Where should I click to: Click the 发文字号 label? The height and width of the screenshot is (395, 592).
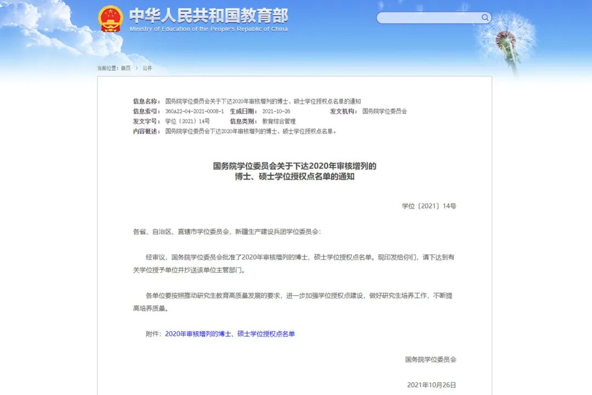click(146, 121)
